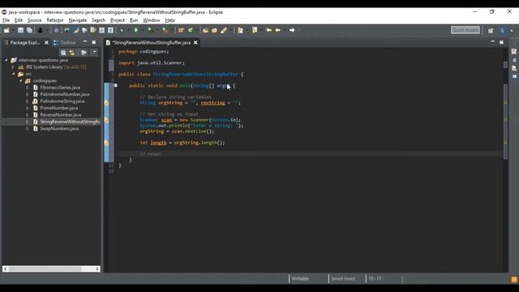The image size is (519, 292).
Task: Close the Package Explorer tab
Action: [46, 42]
